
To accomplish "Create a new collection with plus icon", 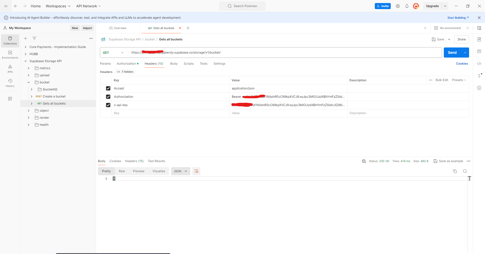I will (26, 38).
